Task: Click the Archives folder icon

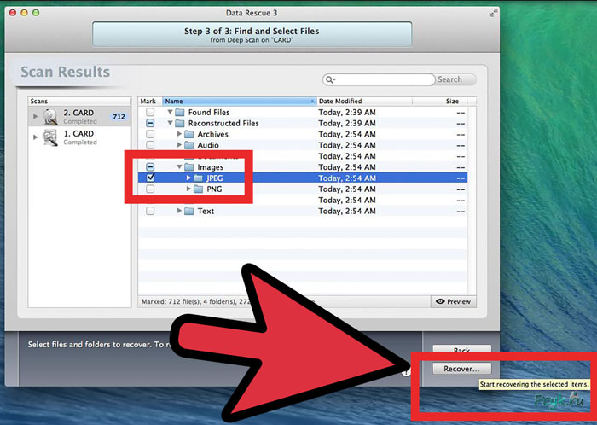Action: click(x=188, y=135)
